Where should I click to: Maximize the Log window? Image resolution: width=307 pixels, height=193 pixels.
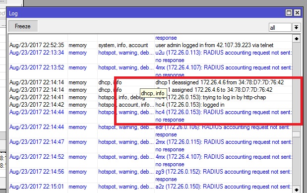[289, 13]
